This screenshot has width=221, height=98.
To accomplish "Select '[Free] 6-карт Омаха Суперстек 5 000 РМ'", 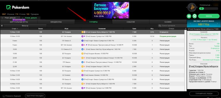I will click(99, 79).
